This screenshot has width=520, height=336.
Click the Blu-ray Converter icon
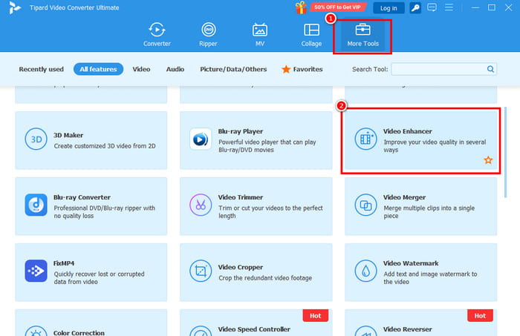point(36,205)
